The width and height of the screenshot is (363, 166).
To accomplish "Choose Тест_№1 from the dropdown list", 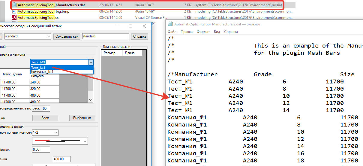I will click(x=62, y=68).
